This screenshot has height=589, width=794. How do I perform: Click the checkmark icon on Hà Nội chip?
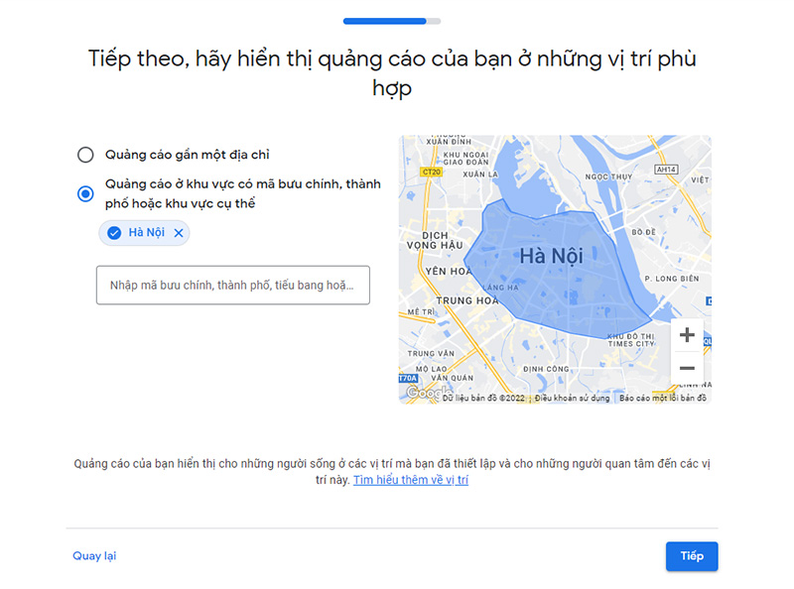point(114,233)
